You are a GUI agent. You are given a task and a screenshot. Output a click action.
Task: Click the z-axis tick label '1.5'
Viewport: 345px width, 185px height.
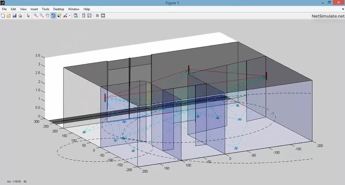(38, 90)
